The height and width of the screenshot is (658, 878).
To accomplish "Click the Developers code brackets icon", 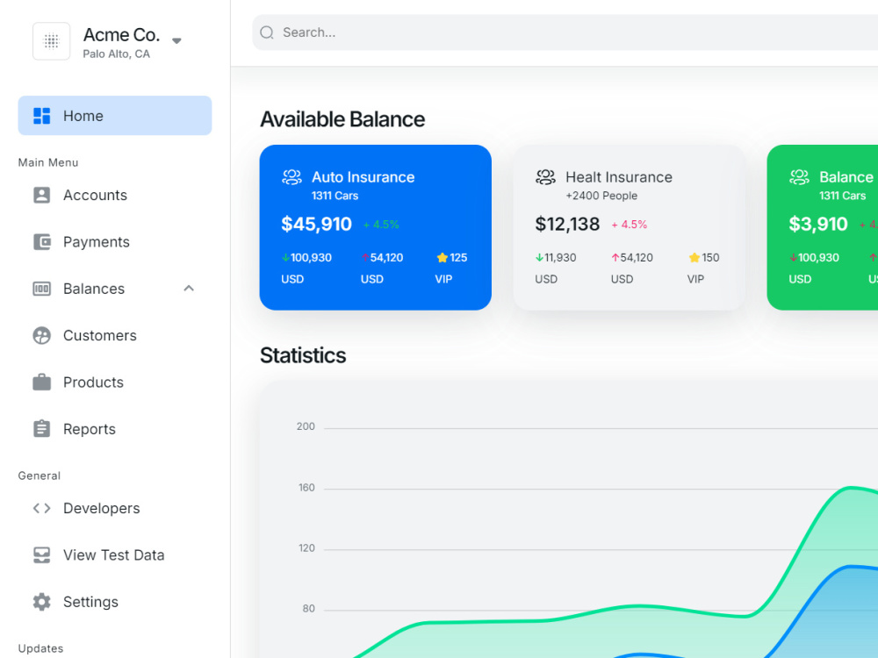I will [42, 508].
